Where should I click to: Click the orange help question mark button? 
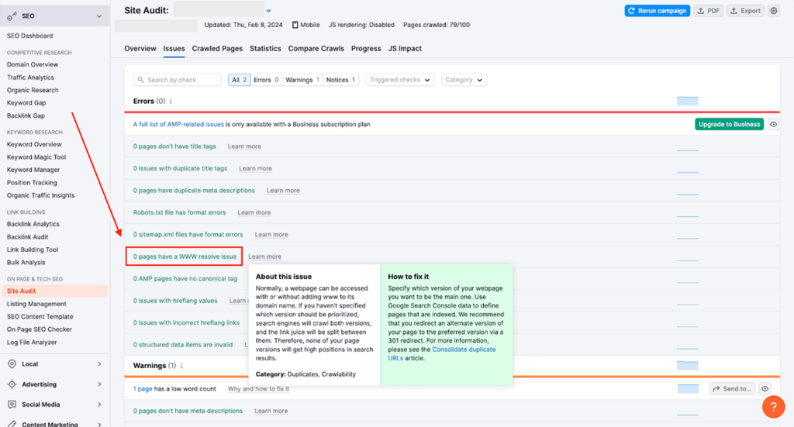tap(773, 407)
